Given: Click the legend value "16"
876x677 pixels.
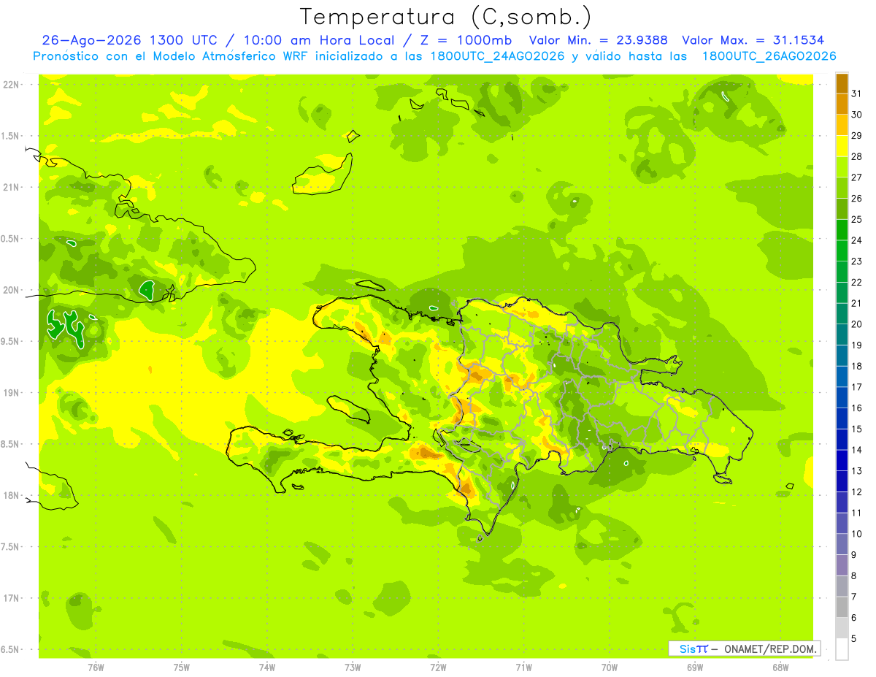Looking at the screenshot, I should (x=857, y=408).
